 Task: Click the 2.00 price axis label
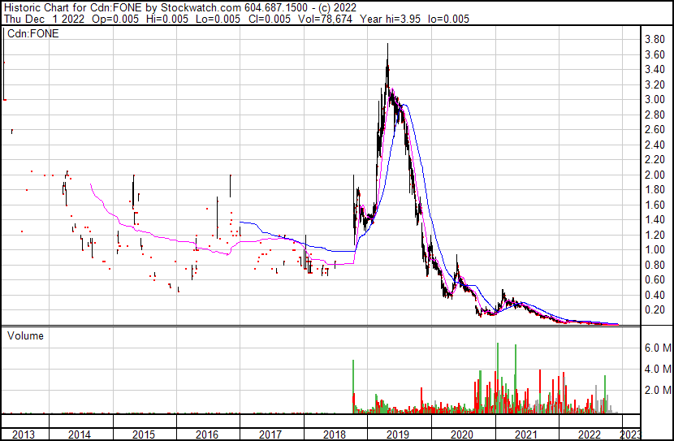pos(654,175)
